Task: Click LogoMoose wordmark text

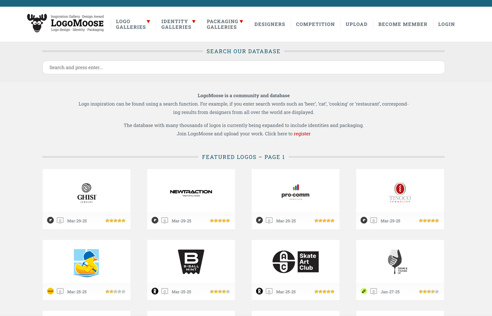Action: pos(77,23)
